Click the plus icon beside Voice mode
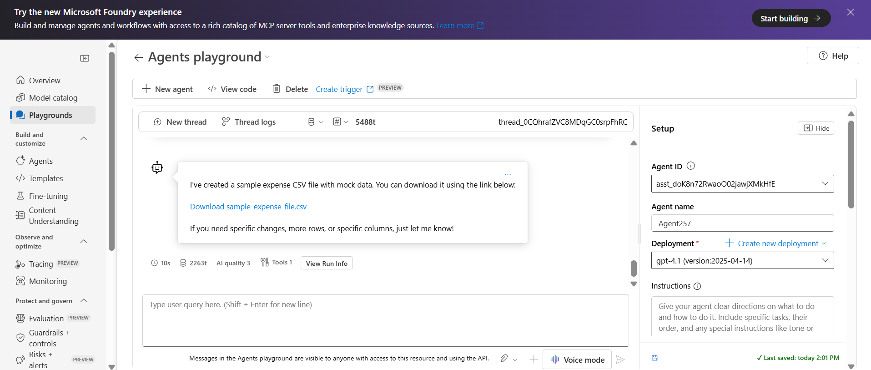 (x=534, y=360)
